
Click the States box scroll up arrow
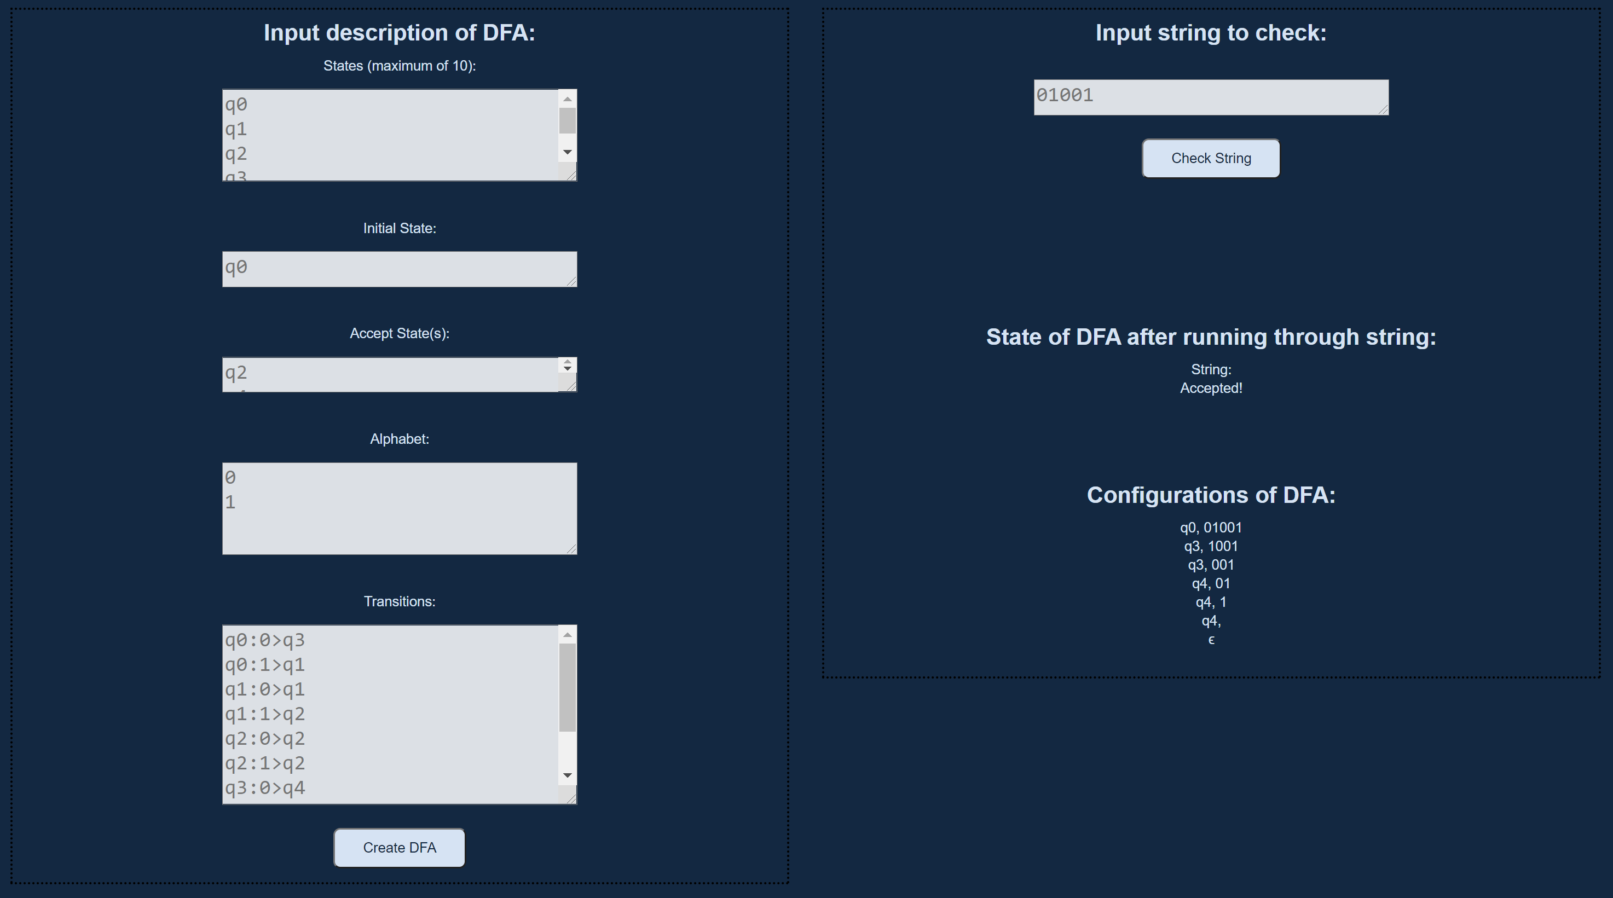[567, 99]
